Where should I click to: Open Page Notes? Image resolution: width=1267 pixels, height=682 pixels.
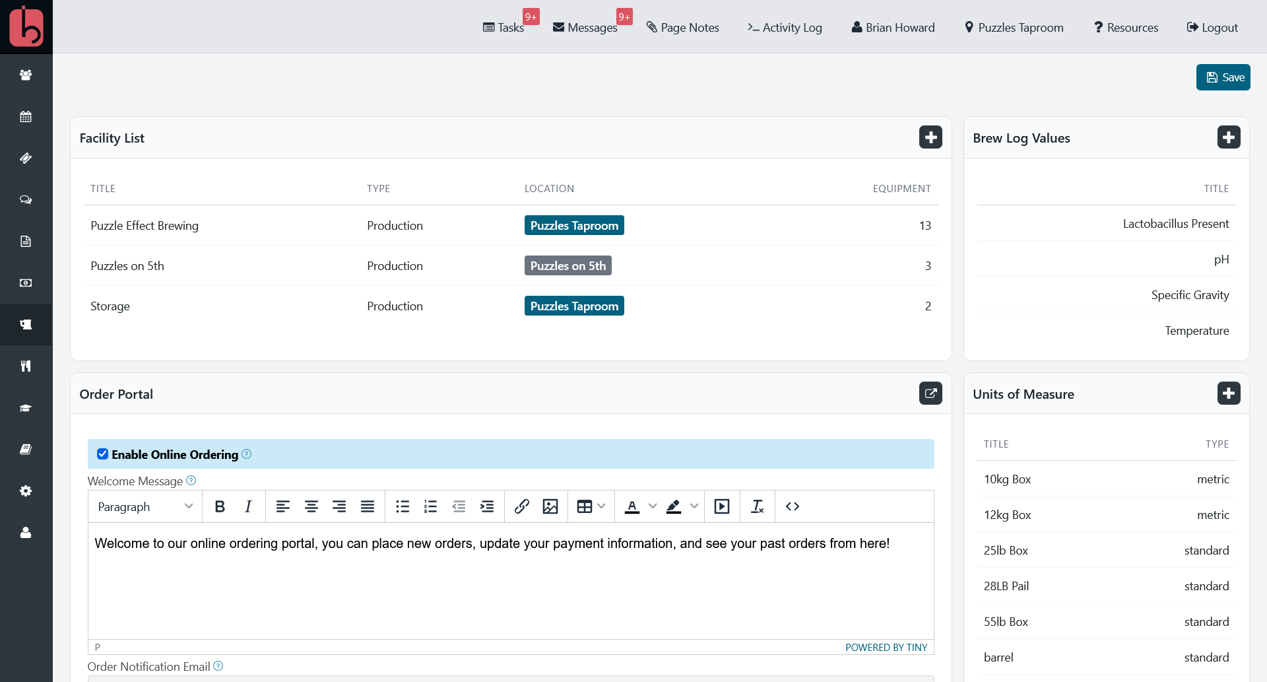point(683,27)
